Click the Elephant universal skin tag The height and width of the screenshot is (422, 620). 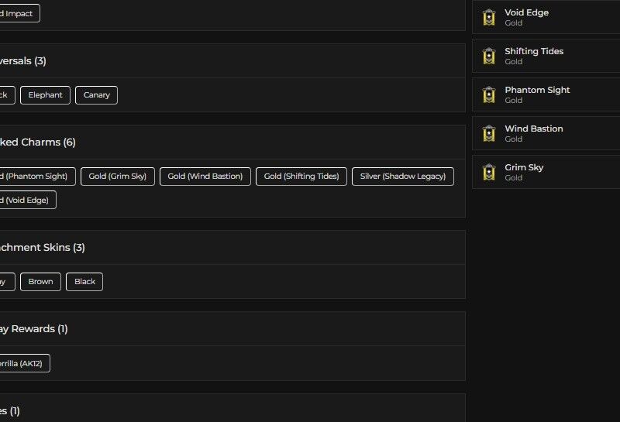tap(45, 95)
